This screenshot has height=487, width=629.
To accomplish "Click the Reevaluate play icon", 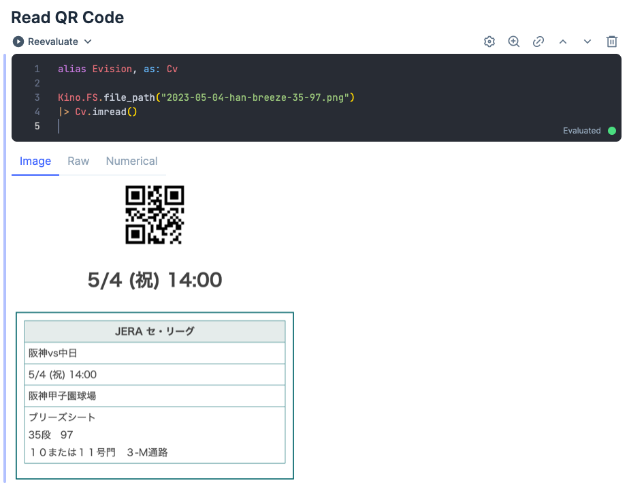I will tap(18, 42).
